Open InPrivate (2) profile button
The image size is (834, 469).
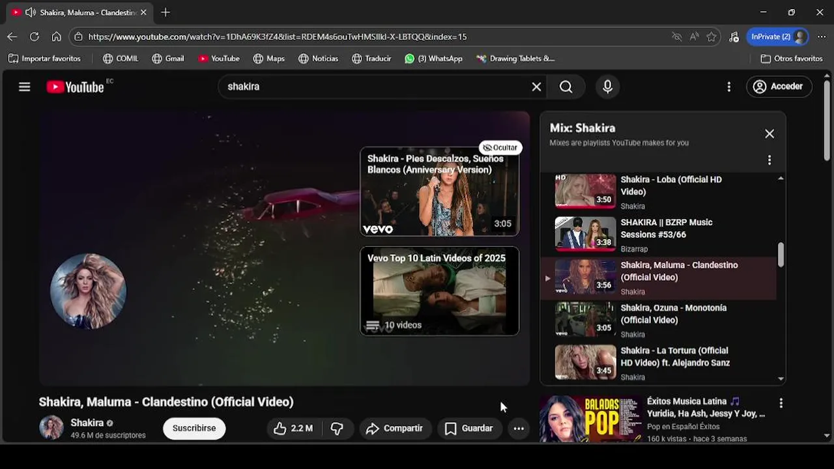point(778,36)
